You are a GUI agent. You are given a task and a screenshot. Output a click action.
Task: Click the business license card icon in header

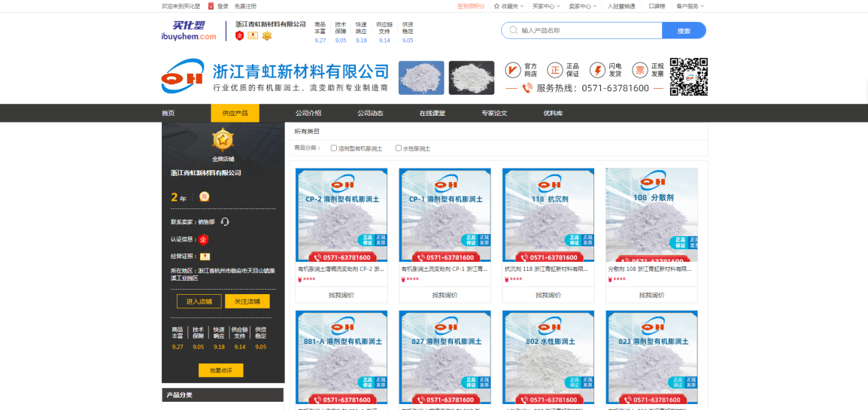pyautogui.click(x=253, y=36)
